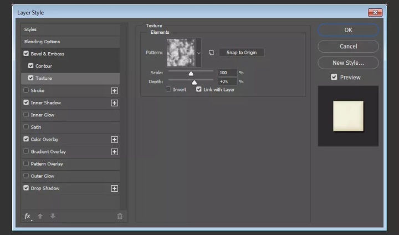The height and width of the screenshot is (235, 399).
Task: Click the effects list vertical scrollbar
Action: click(124, 116)
